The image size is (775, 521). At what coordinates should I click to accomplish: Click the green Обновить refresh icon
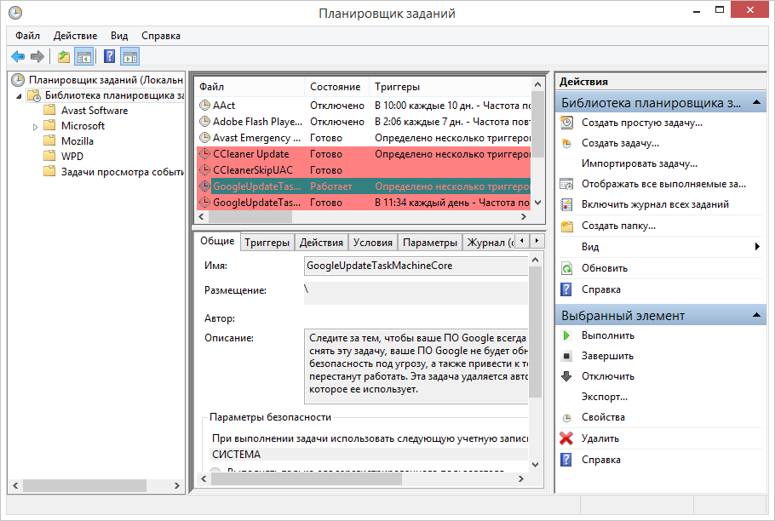point(566,268)
